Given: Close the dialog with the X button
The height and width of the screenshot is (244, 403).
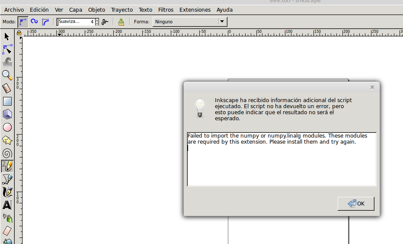Looking at the screenshot, I should tap(372, 87).
